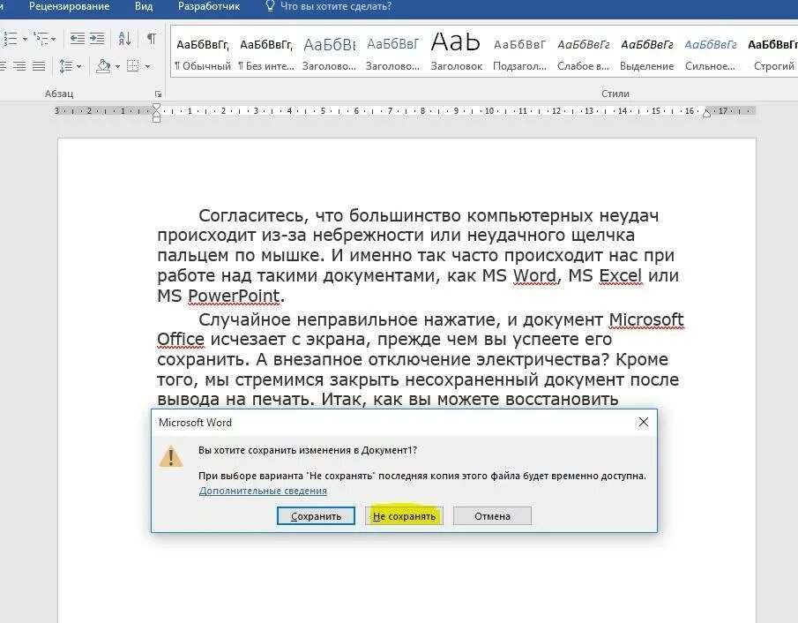Open the multilevel list dropdown arrow

click(x=54, y=39)
